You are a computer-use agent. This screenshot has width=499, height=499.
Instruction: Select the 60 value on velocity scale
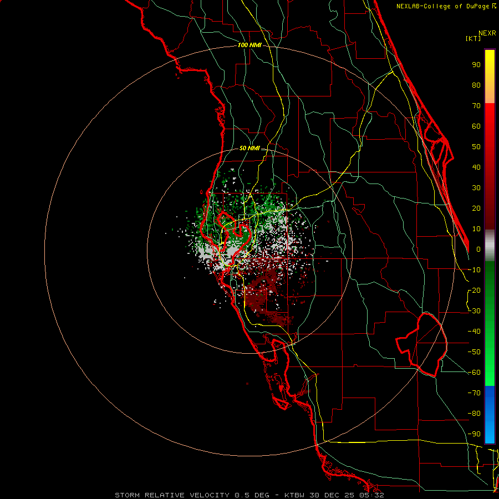tap(476, 126)
